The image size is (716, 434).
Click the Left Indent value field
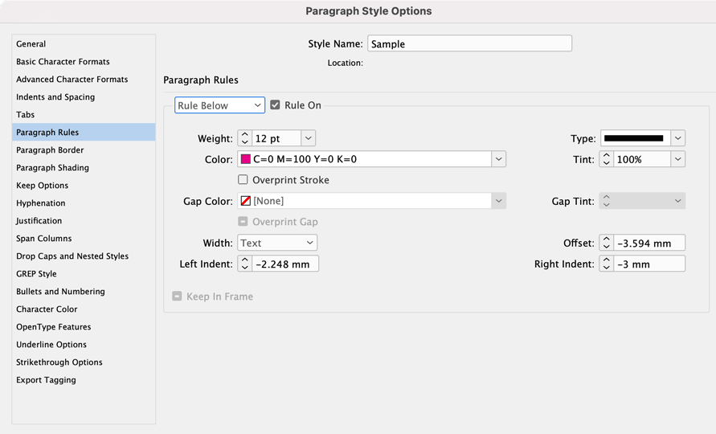click(x=285, y=264)
